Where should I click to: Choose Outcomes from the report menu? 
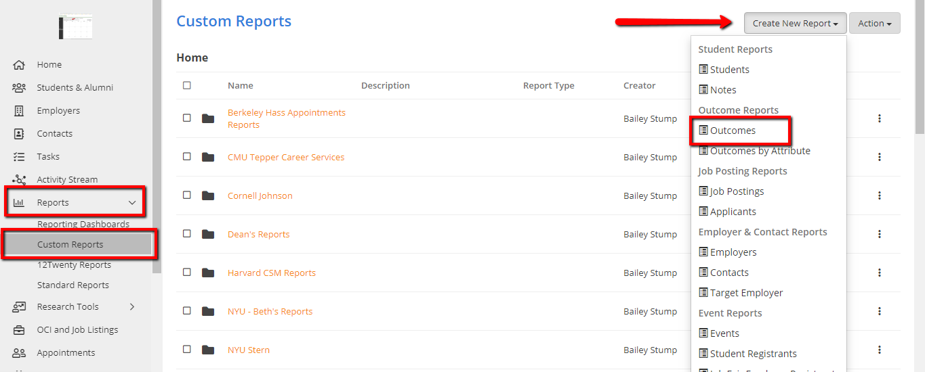(x=733, y=131)
